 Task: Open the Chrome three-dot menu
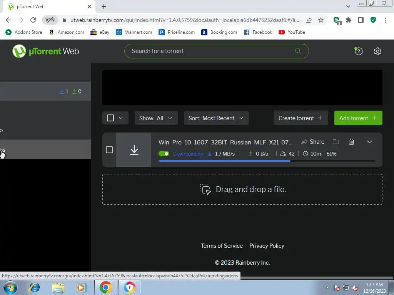click(x=386, y=20)
